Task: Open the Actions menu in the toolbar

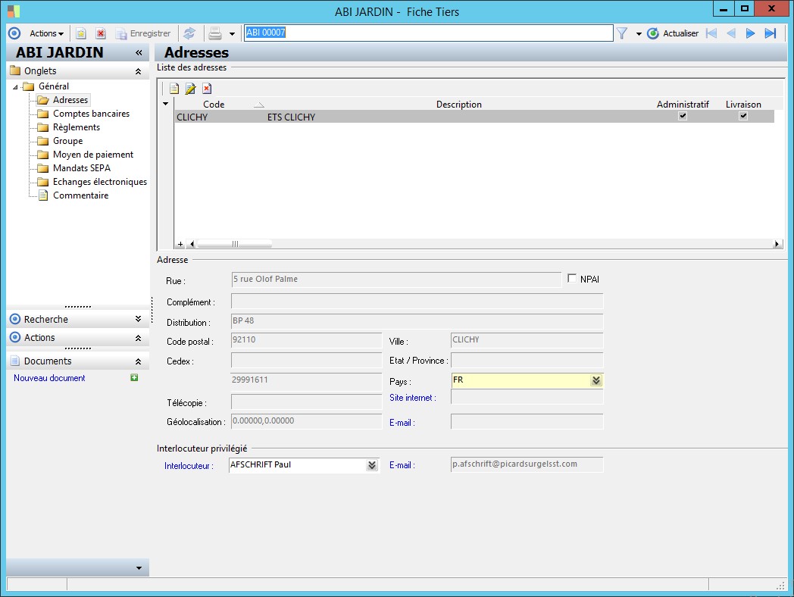Action: [x=46, y=33]
